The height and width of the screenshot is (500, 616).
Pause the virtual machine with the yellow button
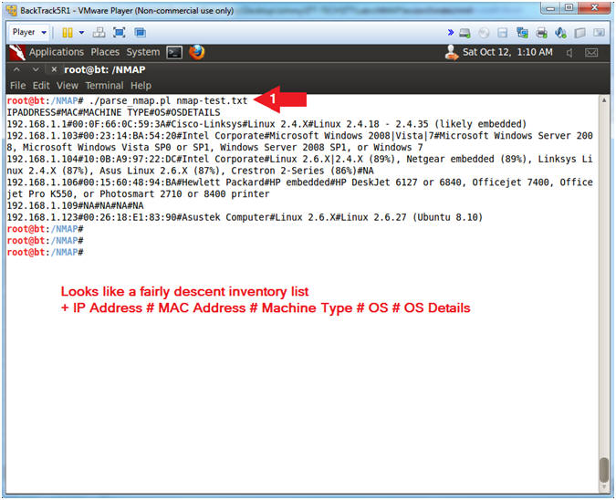68,33
